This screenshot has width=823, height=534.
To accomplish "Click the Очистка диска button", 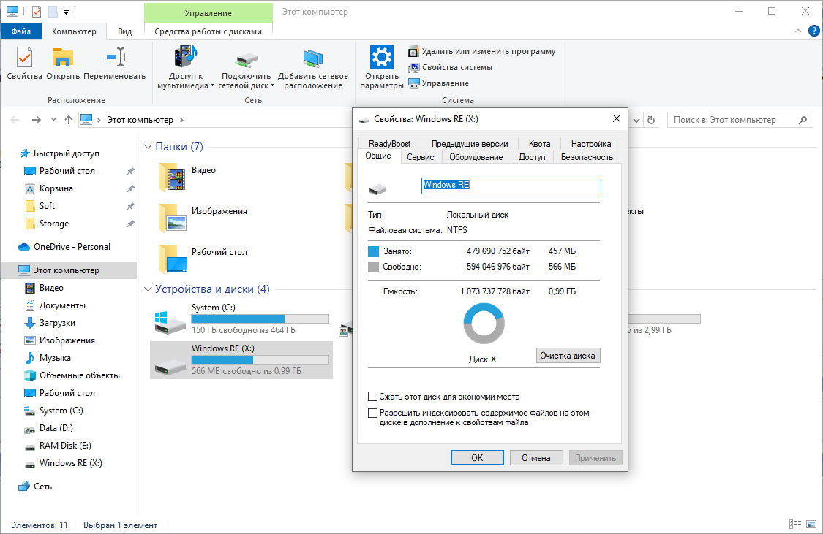I will [x=568, y=355].
